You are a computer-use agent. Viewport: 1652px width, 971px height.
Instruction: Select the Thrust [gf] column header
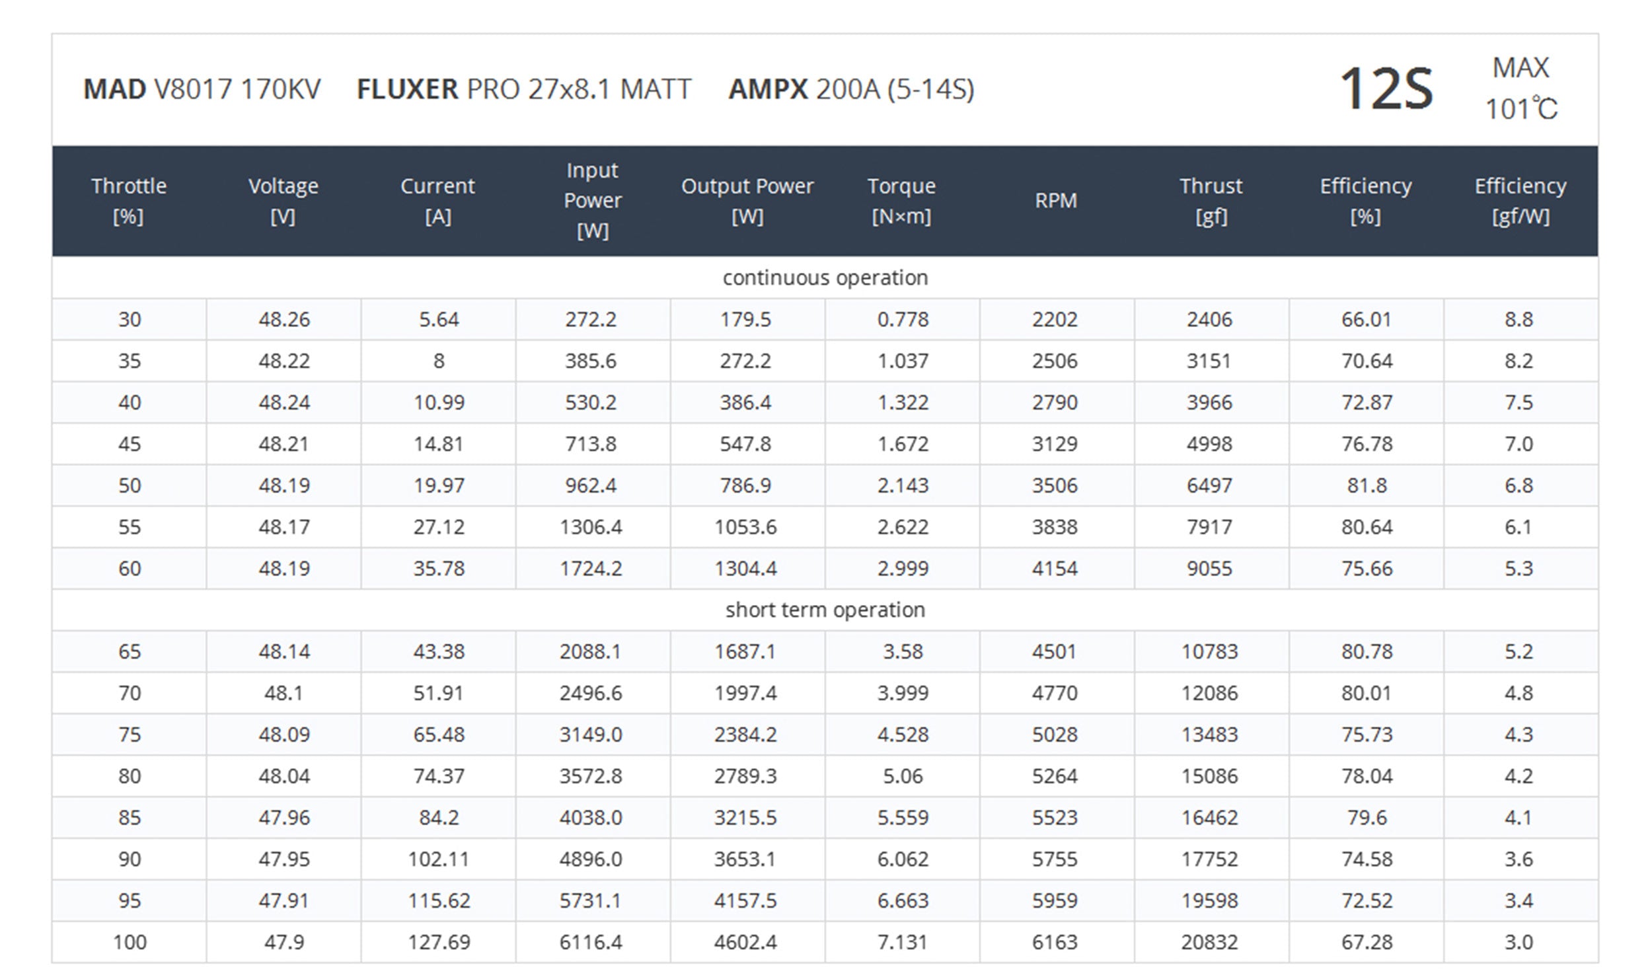1211,201
